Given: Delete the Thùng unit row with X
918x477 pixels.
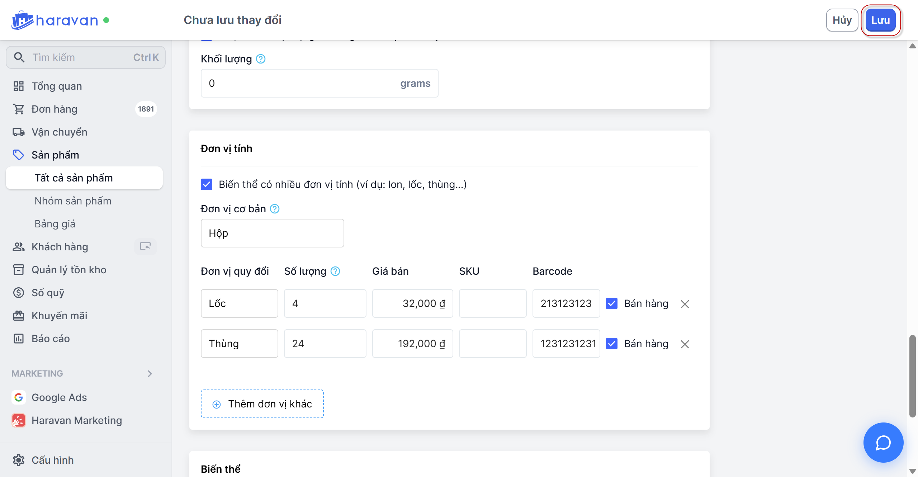Looking at the screenshot, I should [685, 344].
